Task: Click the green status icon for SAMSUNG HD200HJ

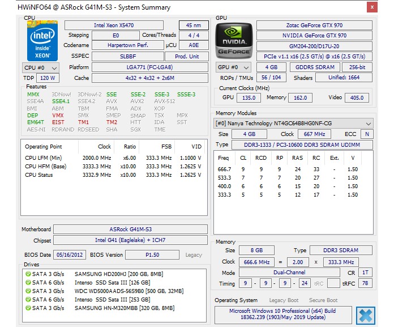Action: (x=28, y=274)
